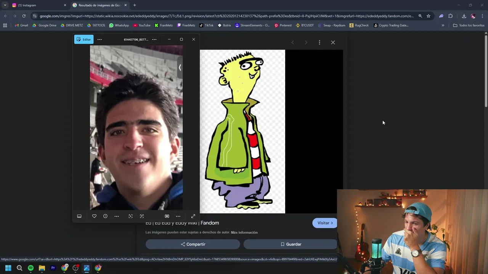488x274 pixels.
Task: Click the site information icon in the address bar
Action: click(x=35, y=16)
